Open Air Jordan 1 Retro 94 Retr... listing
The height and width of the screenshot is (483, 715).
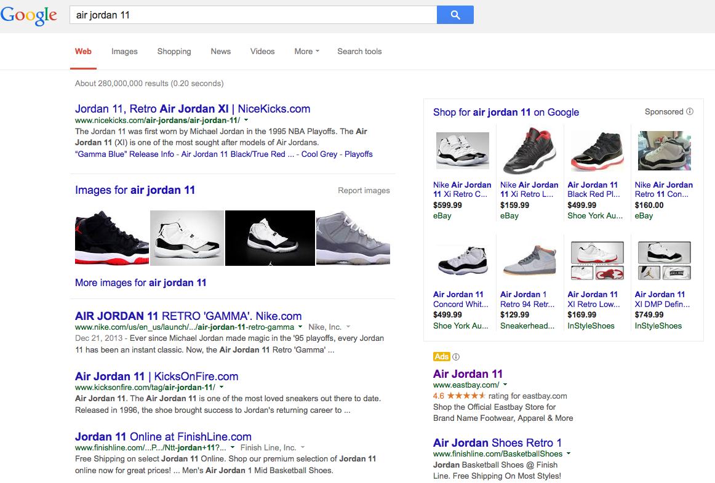(x=527, y=299)
